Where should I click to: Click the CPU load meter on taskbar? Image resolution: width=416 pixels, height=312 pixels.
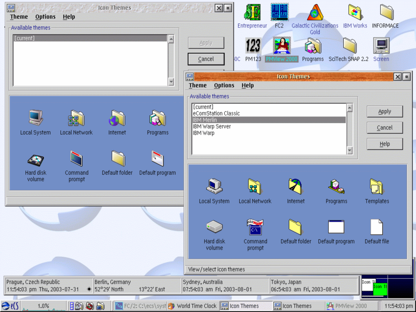point(43,306)
